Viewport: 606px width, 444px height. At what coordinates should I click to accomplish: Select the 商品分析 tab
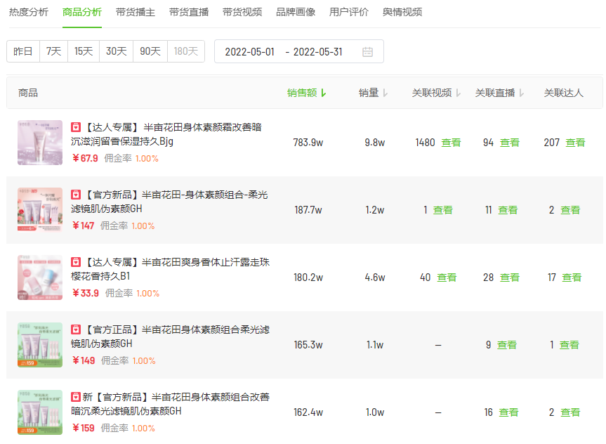click(x=82, y=13)
